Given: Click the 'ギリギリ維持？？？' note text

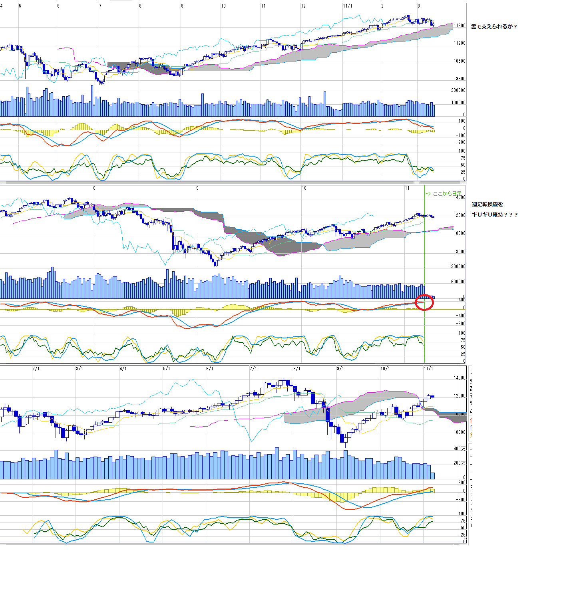Looking at the screenshot, I should 494,215.
